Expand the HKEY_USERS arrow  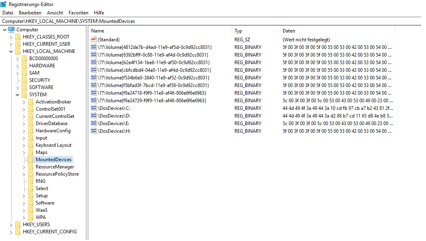(x=11, y=225)
